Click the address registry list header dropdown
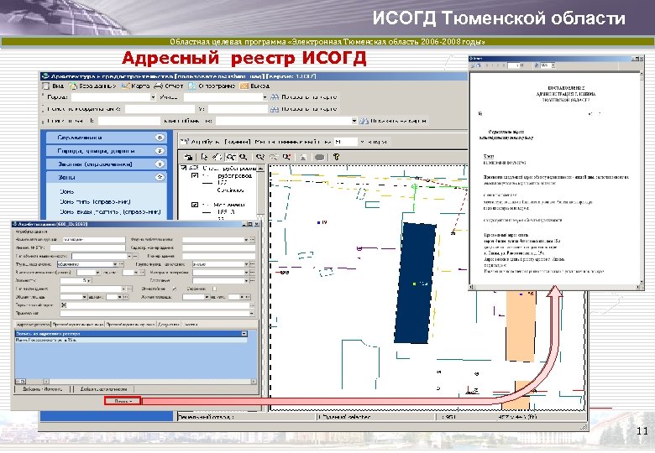Image resolution: width=655 pixels, height=453 pixels. [244, 334]
